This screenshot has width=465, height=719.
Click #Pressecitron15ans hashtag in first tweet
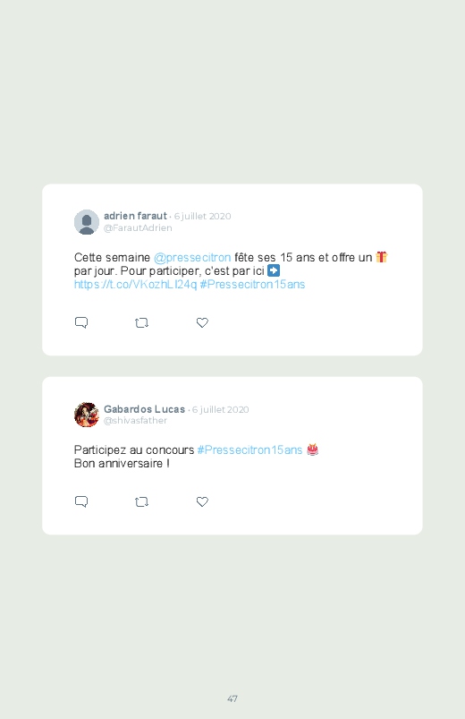point(252,285)
